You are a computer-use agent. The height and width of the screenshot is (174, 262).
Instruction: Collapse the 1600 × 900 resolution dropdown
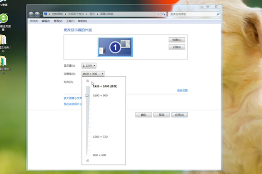pyautogui.click(x=93, y=74)
